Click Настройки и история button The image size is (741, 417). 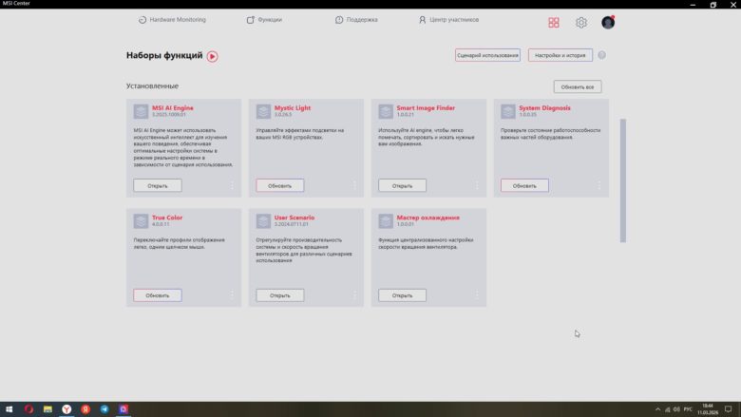[x=560, y=55]
